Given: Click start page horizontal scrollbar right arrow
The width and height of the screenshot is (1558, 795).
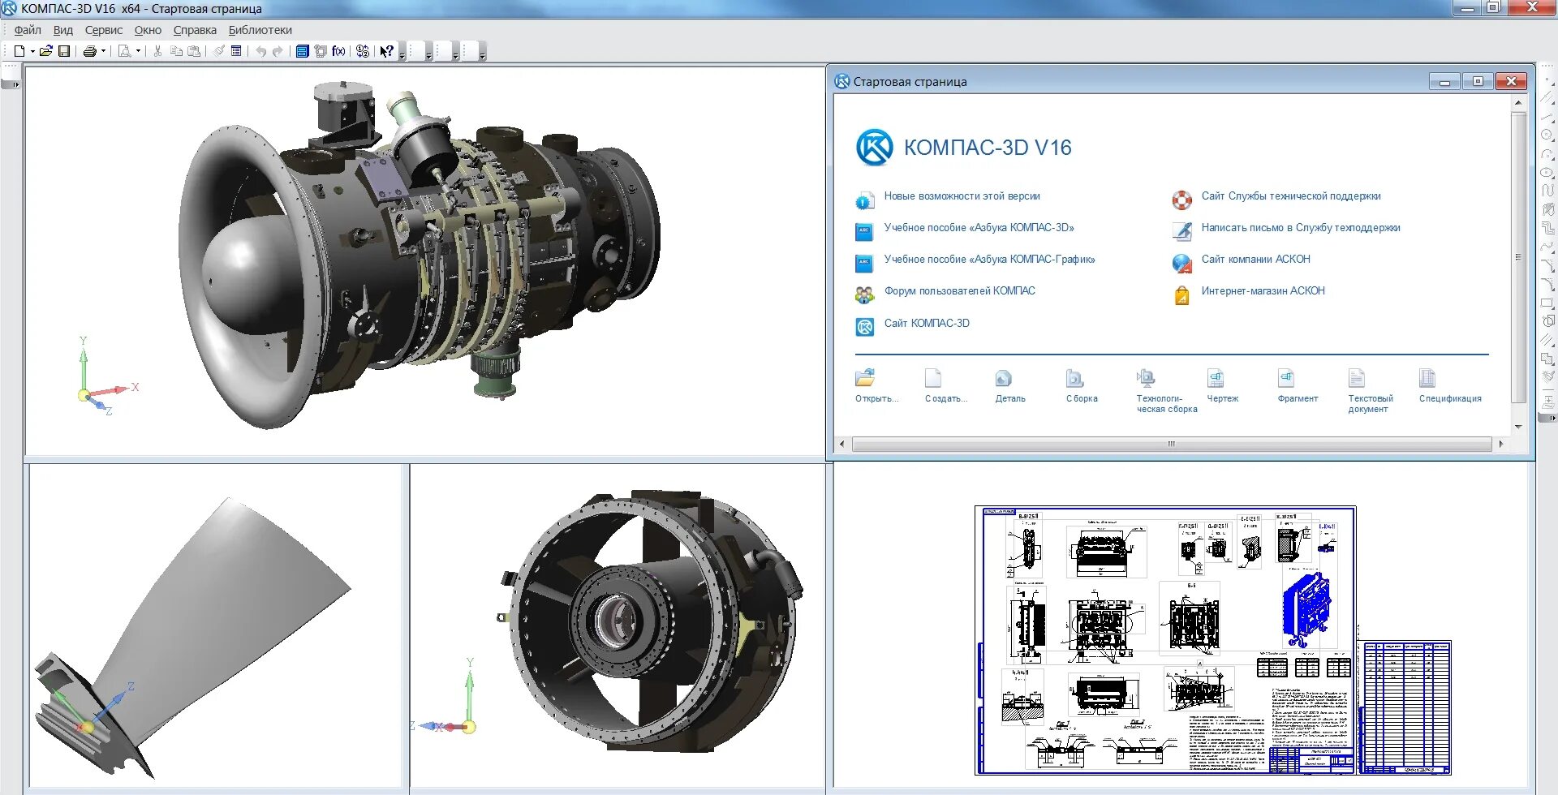Looking at the screenshot, I should [x=1500, y=444].
